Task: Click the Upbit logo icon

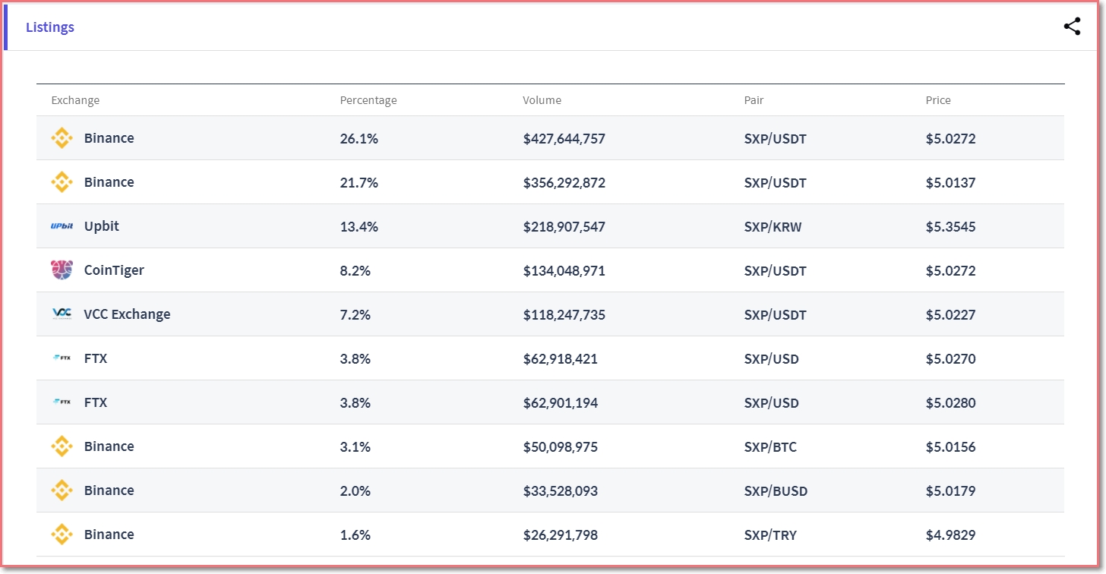Action: 62,226
